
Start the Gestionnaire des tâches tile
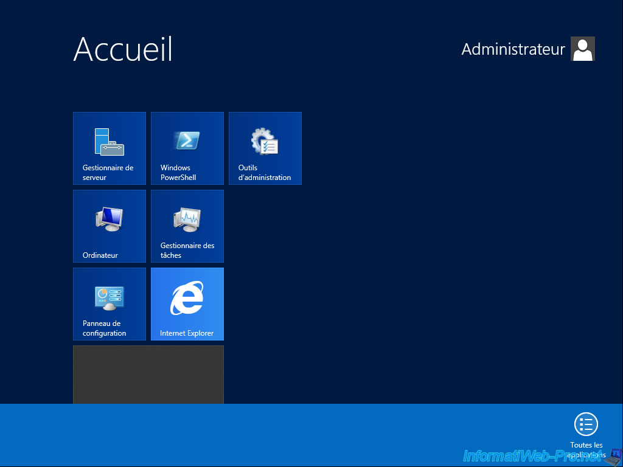[187, 226]
